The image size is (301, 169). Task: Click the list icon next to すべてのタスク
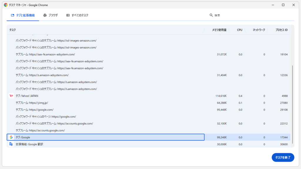click(67, 15)
